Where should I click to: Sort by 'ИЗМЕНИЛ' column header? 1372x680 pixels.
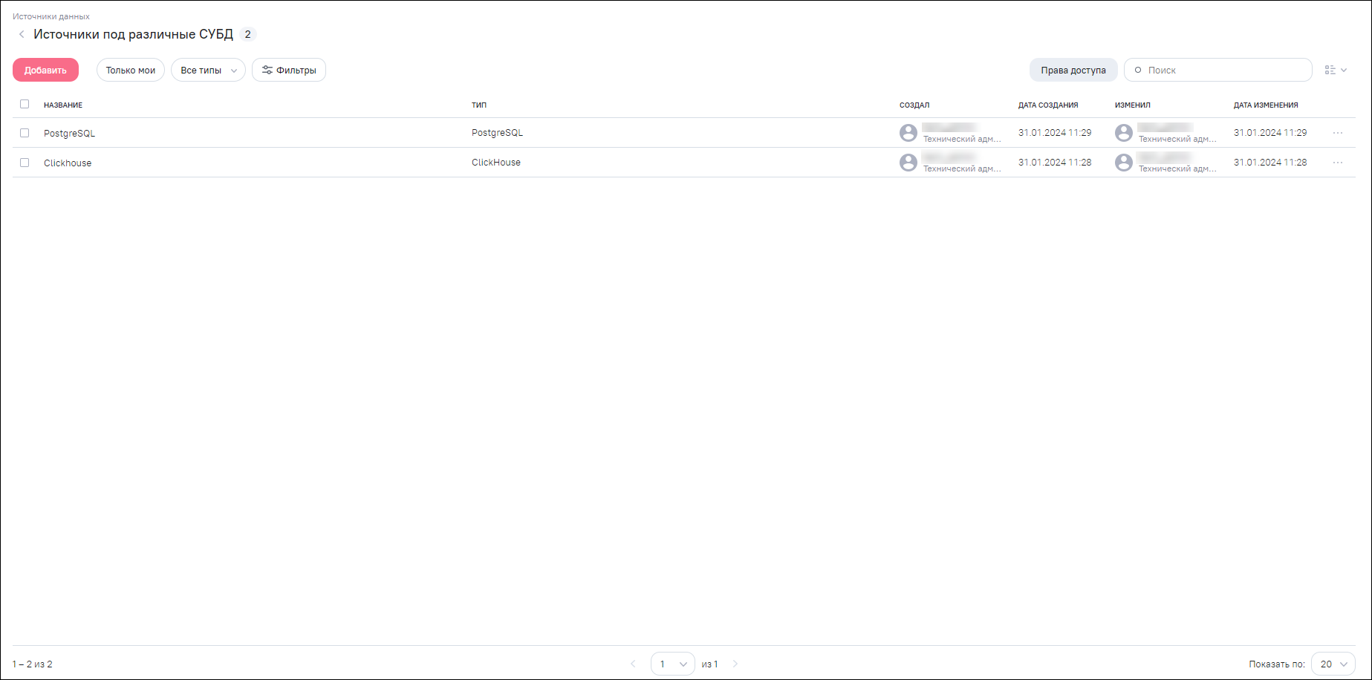(1133, 105)
